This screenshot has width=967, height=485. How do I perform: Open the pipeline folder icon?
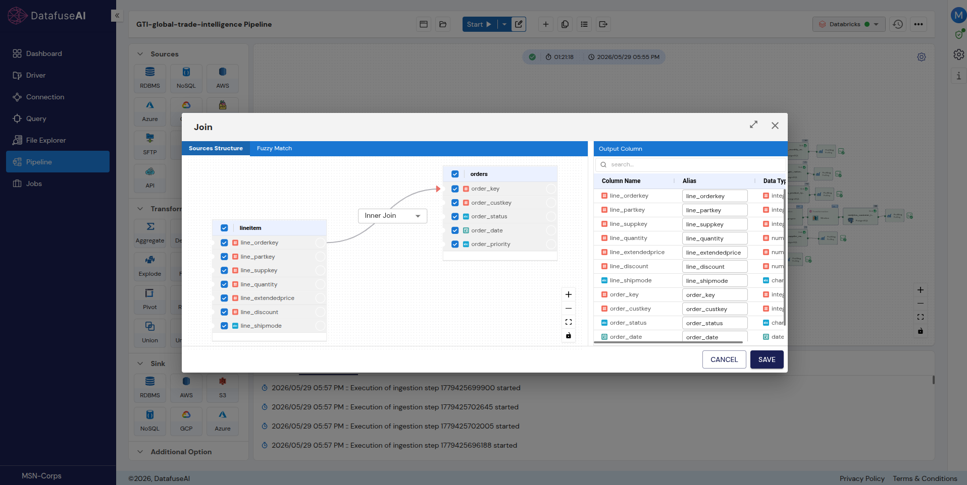pos(443,24)
